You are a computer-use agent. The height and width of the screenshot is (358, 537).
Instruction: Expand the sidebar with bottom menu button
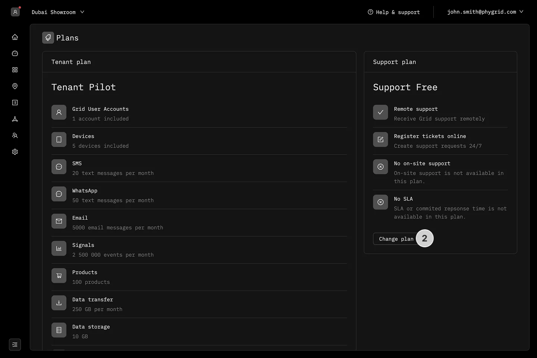15,345
